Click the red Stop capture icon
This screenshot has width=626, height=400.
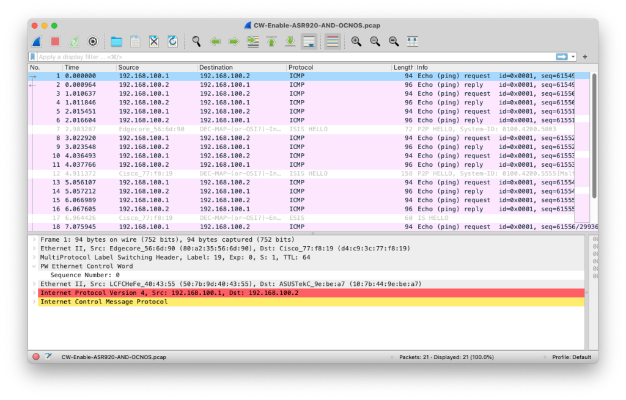55,42
